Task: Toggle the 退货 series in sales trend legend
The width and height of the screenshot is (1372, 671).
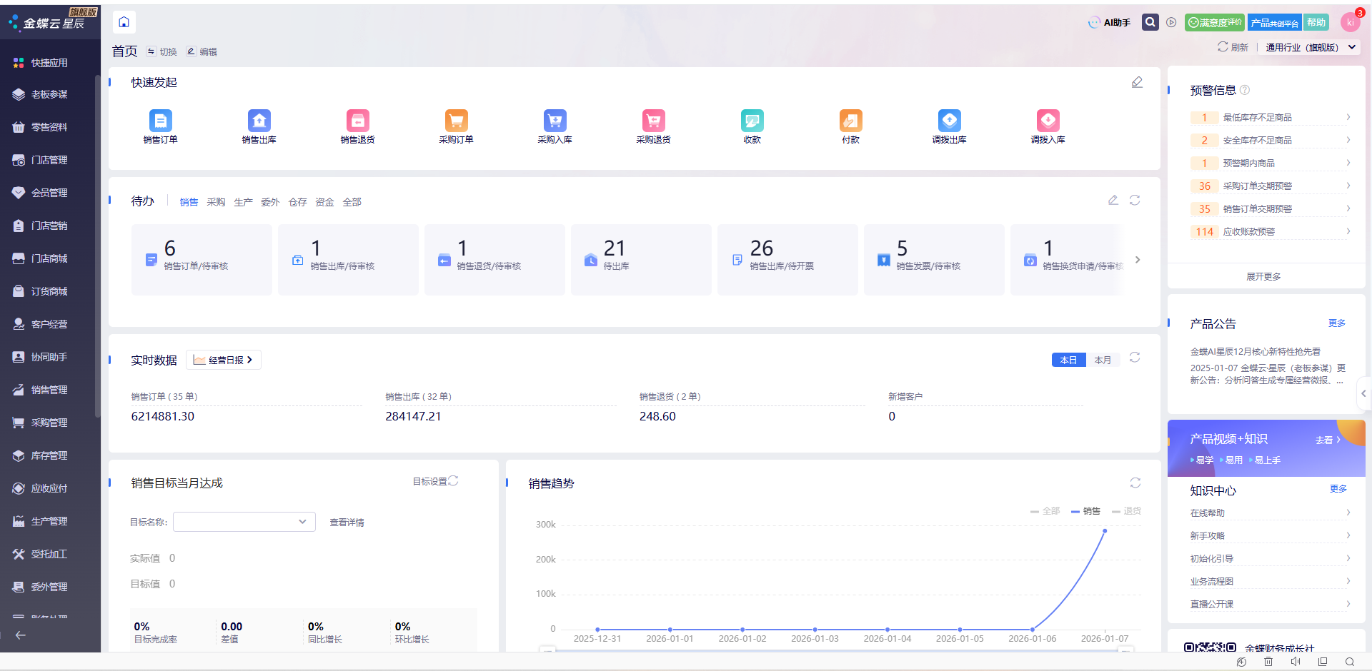Action: [1127, 511]
